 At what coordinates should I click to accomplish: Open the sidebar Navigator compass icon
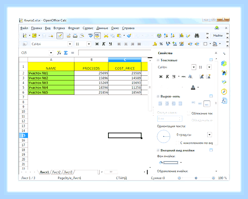point(224,91)
